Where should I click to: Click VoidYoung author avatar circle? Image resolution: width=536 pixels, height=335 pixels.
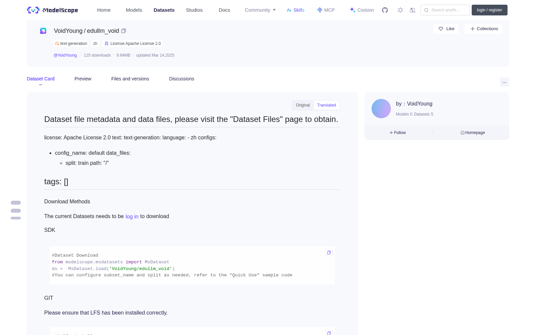point(381,109)
